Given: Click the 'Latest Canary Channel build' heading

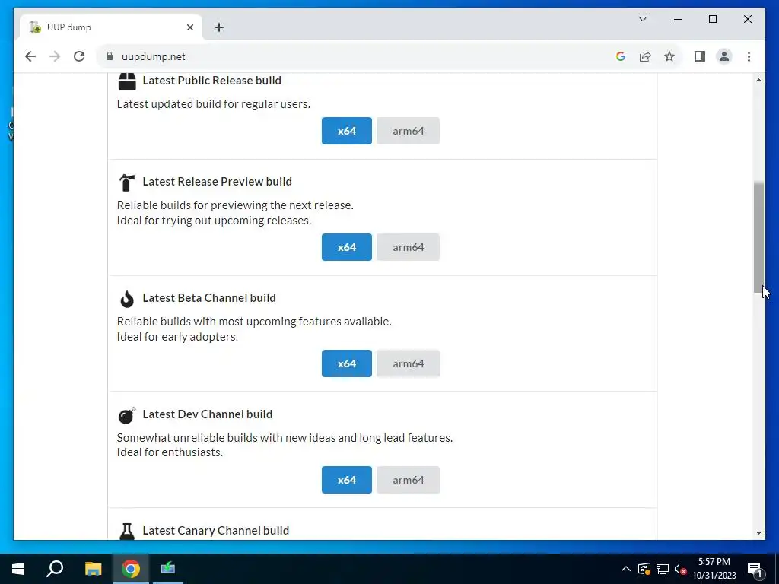Looking at the screenshot, I should click(215, 530).
